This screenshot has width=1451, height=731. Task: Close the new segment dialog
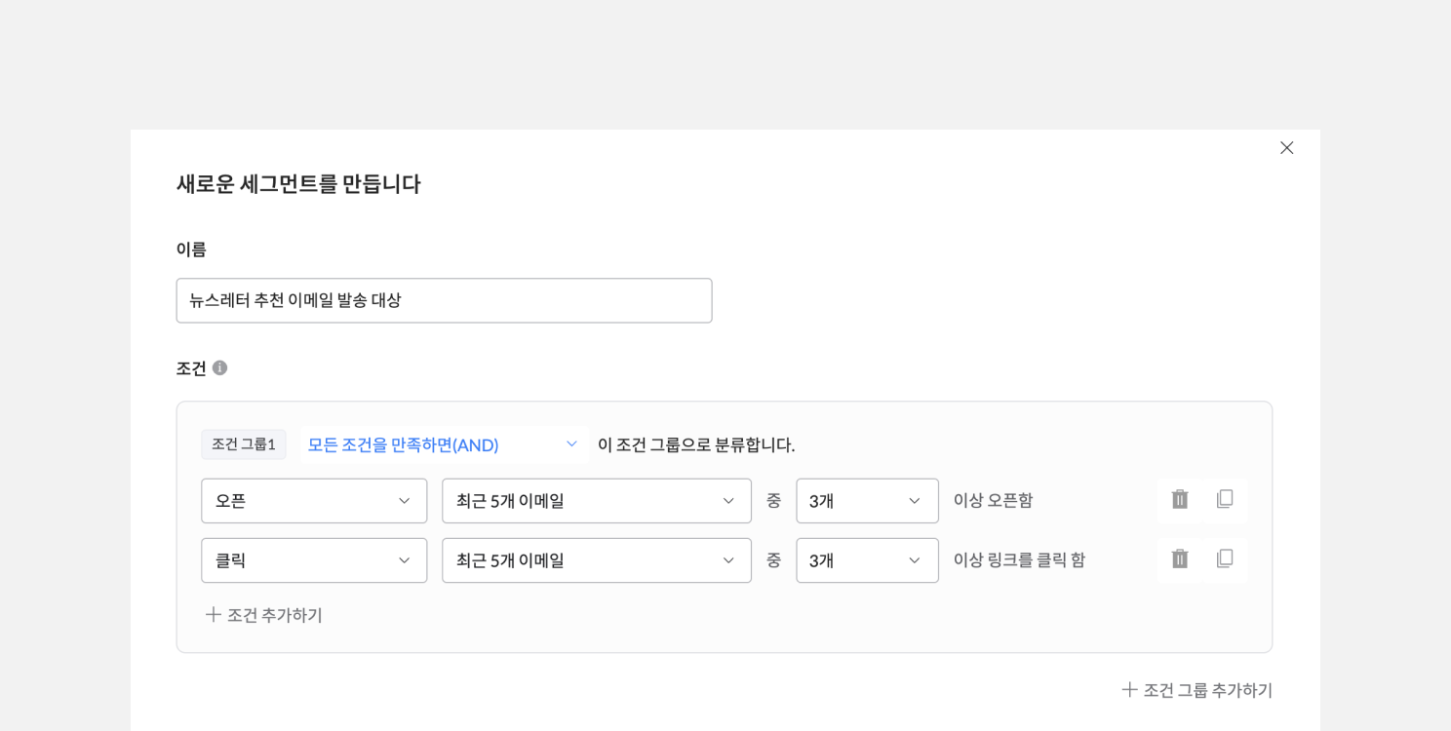(x=1286, y=148)
